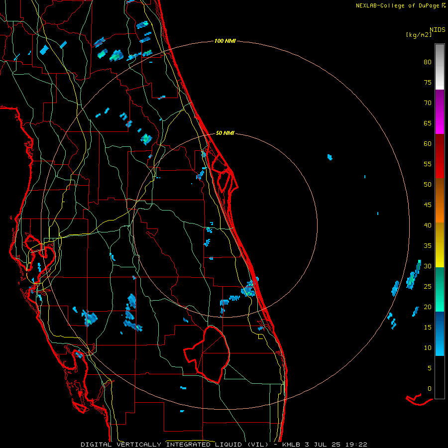Click the '0' value on the color scale
Image resolution: width=448 pixels, height=448 pixels.
(430, 389)
